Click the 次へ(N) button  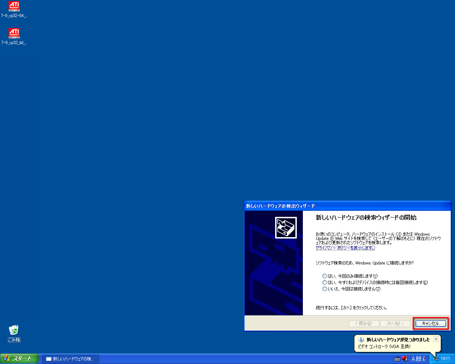[395, 323]
